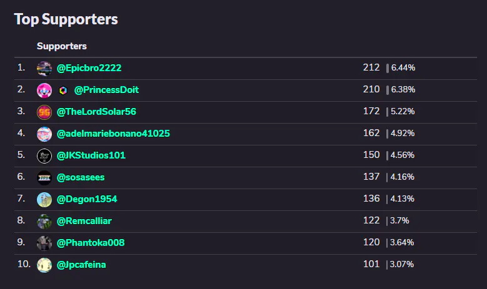
Task: Click the sosasees avatar icon
Action: (x=44, y=178)
